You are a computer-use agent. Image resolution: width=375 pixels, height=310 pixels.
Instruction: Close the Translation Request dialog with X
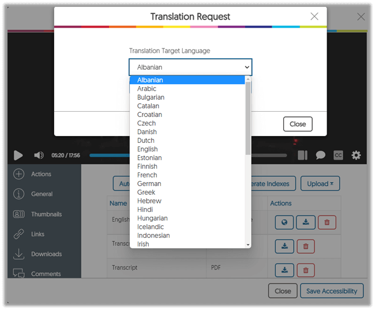314,17
